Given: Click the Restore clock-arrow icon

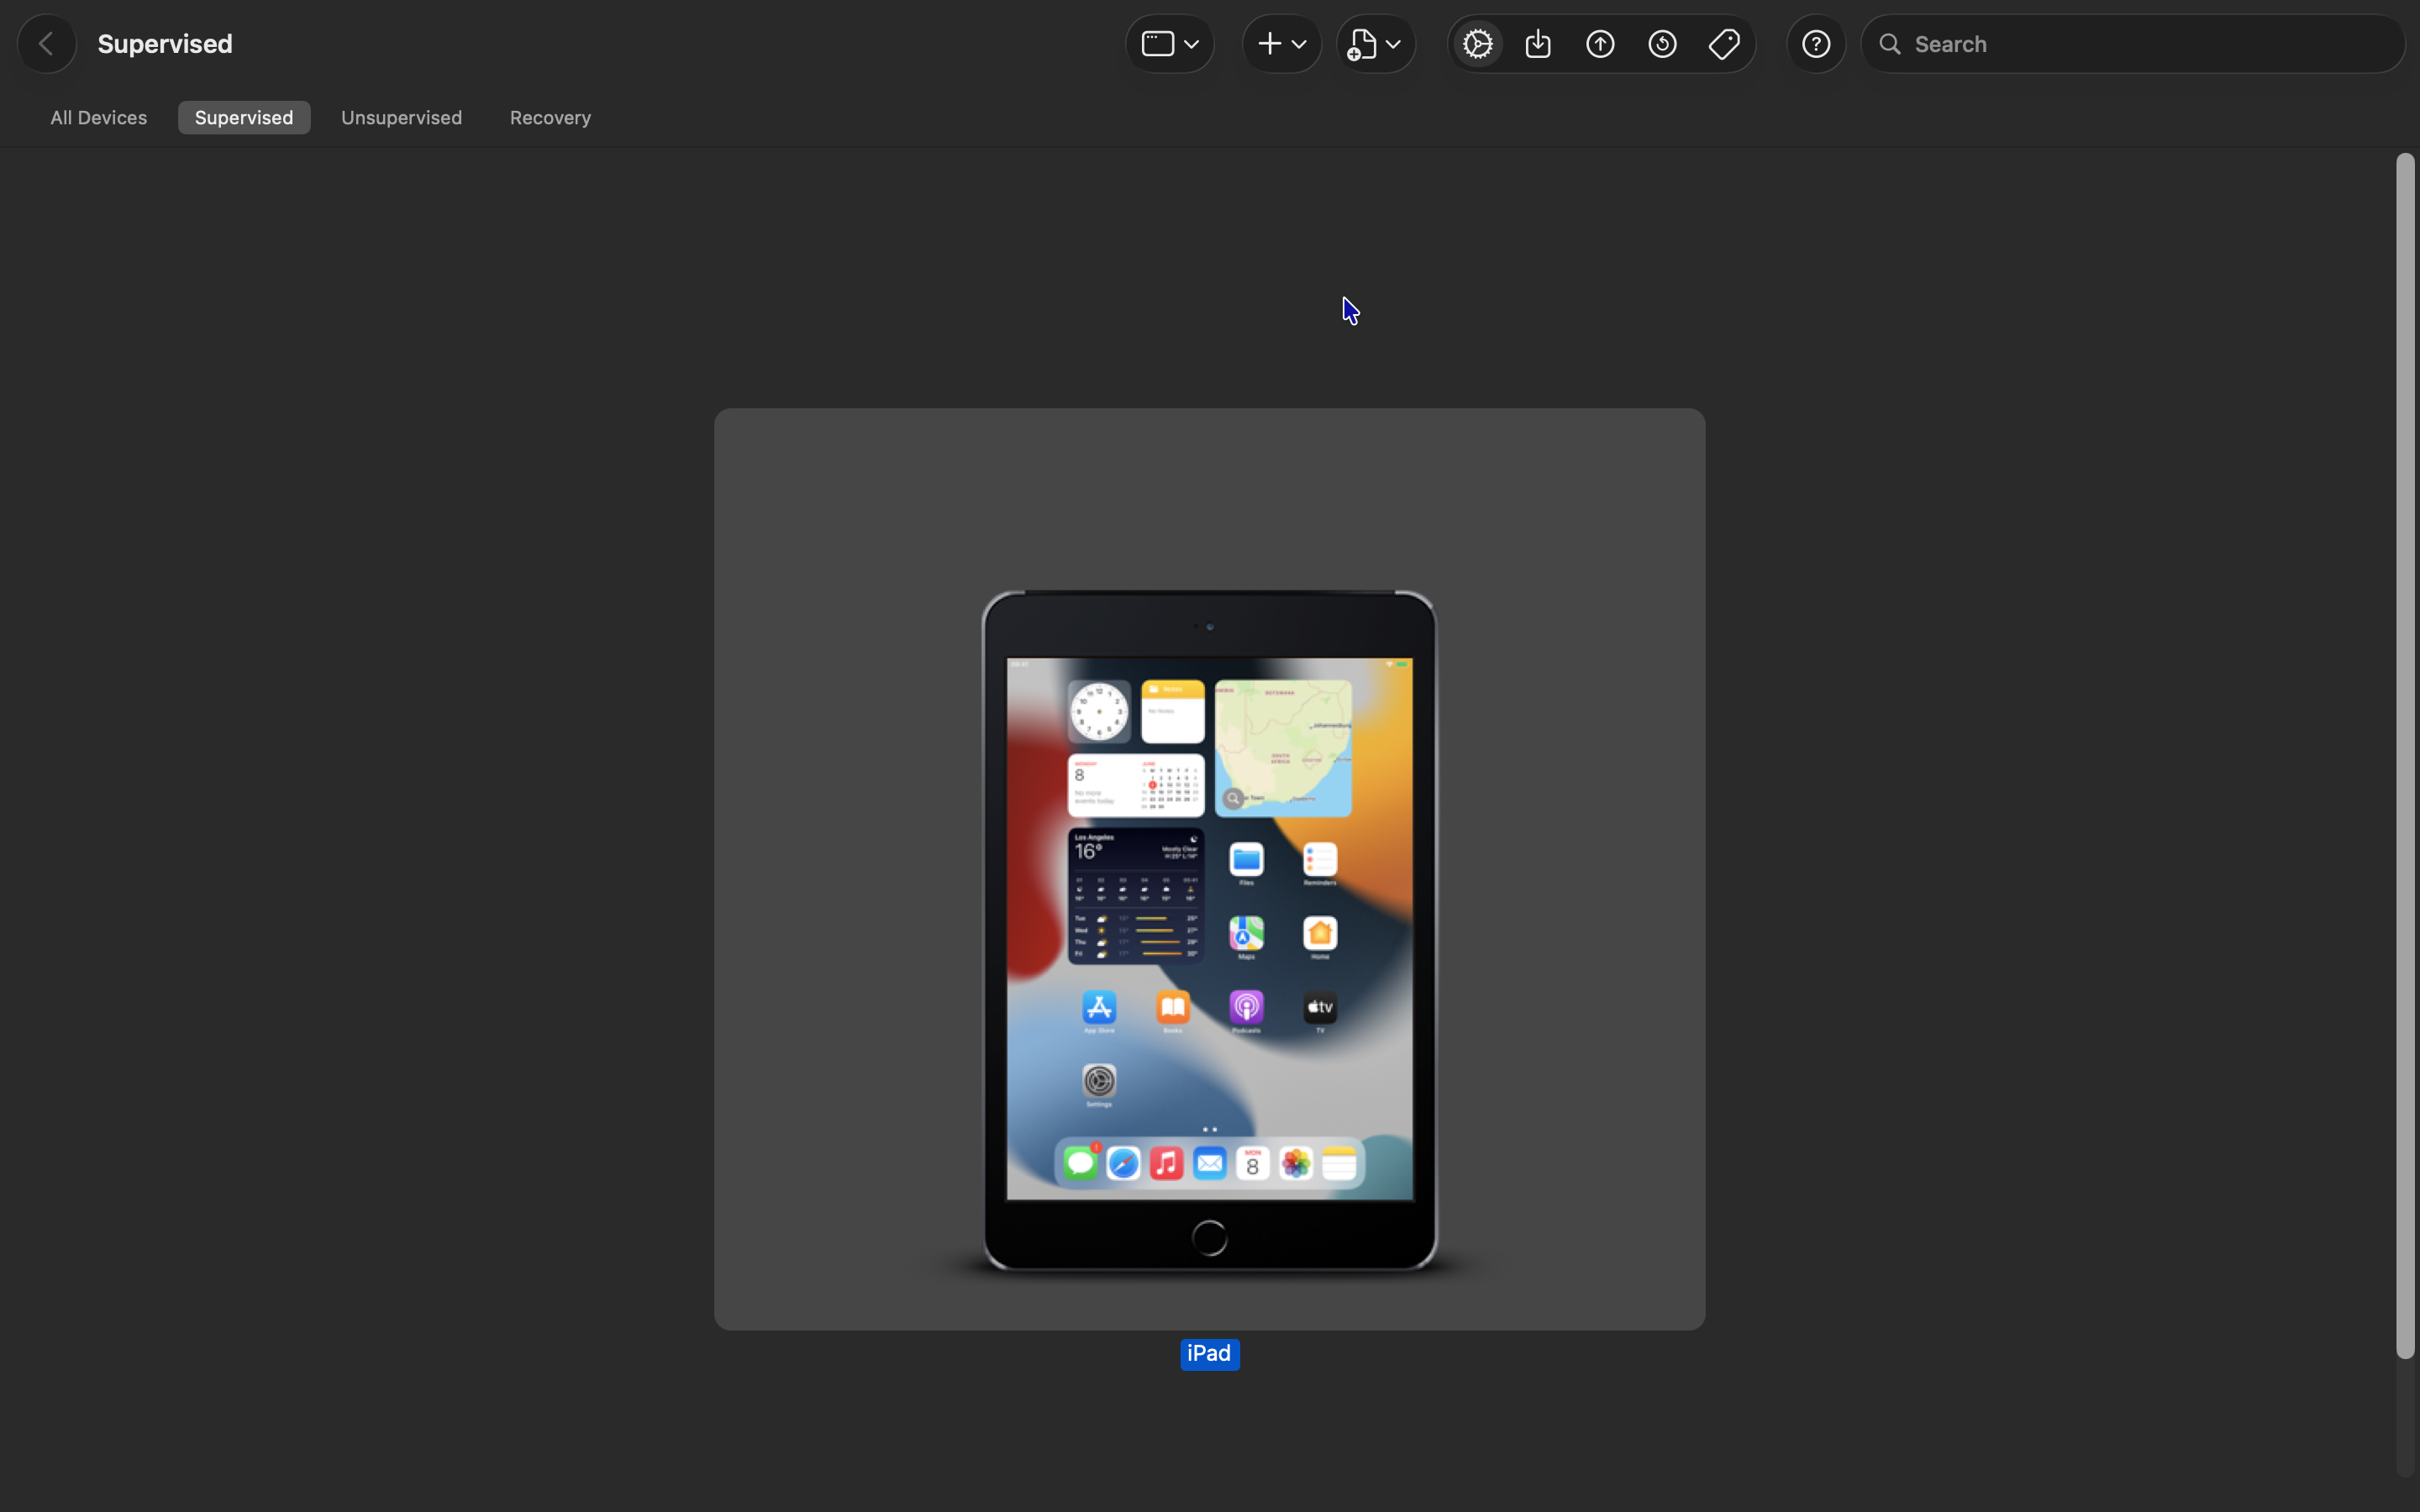Looking at the screenshot, I should (1662, 44).
